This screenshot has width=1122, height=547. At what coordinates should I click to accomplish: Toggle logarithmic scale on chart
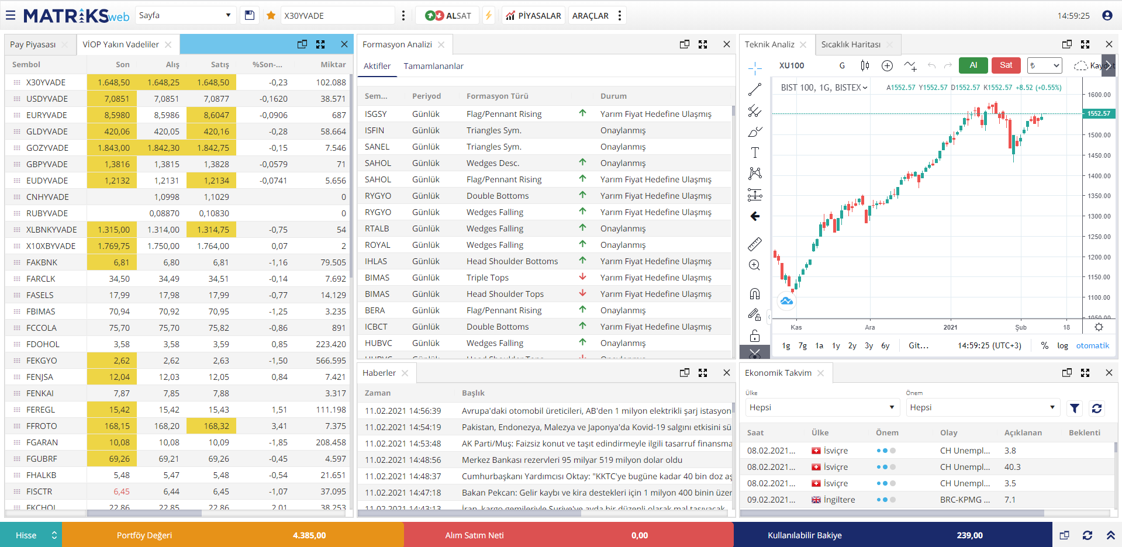click(x=1062, y=345)
